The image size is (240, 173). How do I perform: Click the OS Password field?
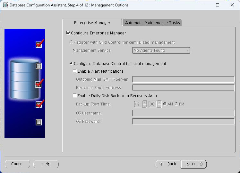click(x=183, y=121)
